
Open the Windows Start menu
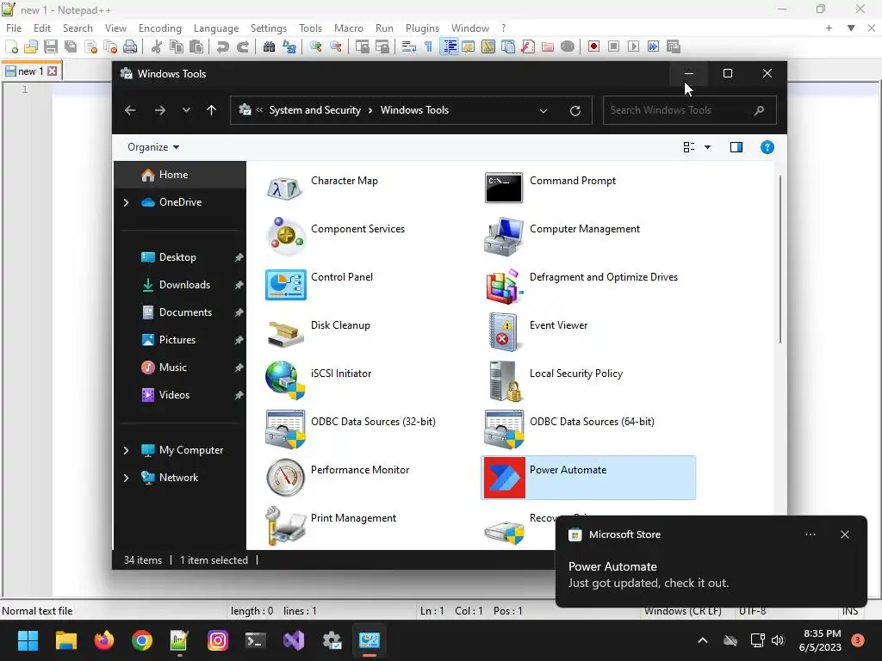(x=28, y=640)
